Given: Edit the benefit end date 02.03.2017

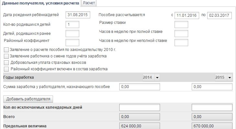Looking at the screenshot, I should [x=220, y=15].
